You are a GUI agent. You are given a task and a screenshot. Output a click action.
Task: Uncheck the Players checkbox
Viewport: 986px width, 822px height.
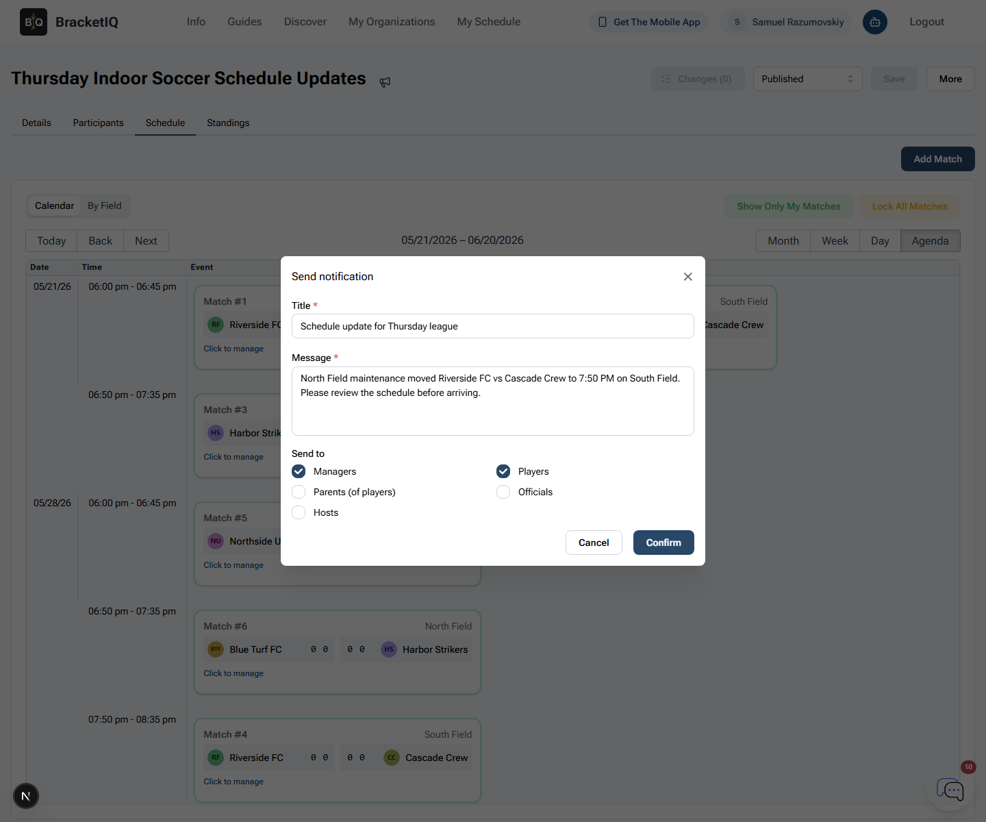click(x=503, y=471)
